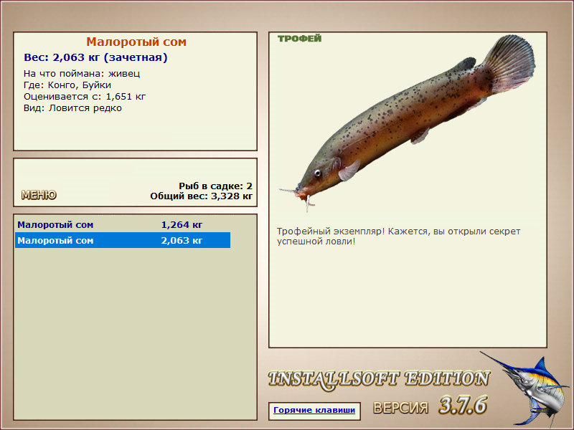Click the Общий вес: 3,328 кг total

point(202,196)
